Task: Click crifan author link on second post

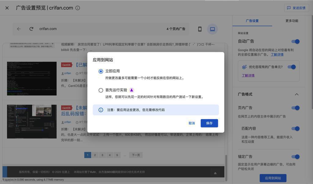Action: pos(68,122)
